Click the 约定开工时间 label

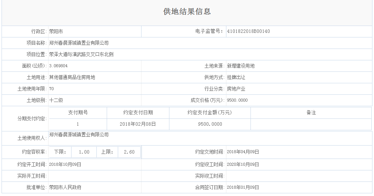(x=32, y=165)
